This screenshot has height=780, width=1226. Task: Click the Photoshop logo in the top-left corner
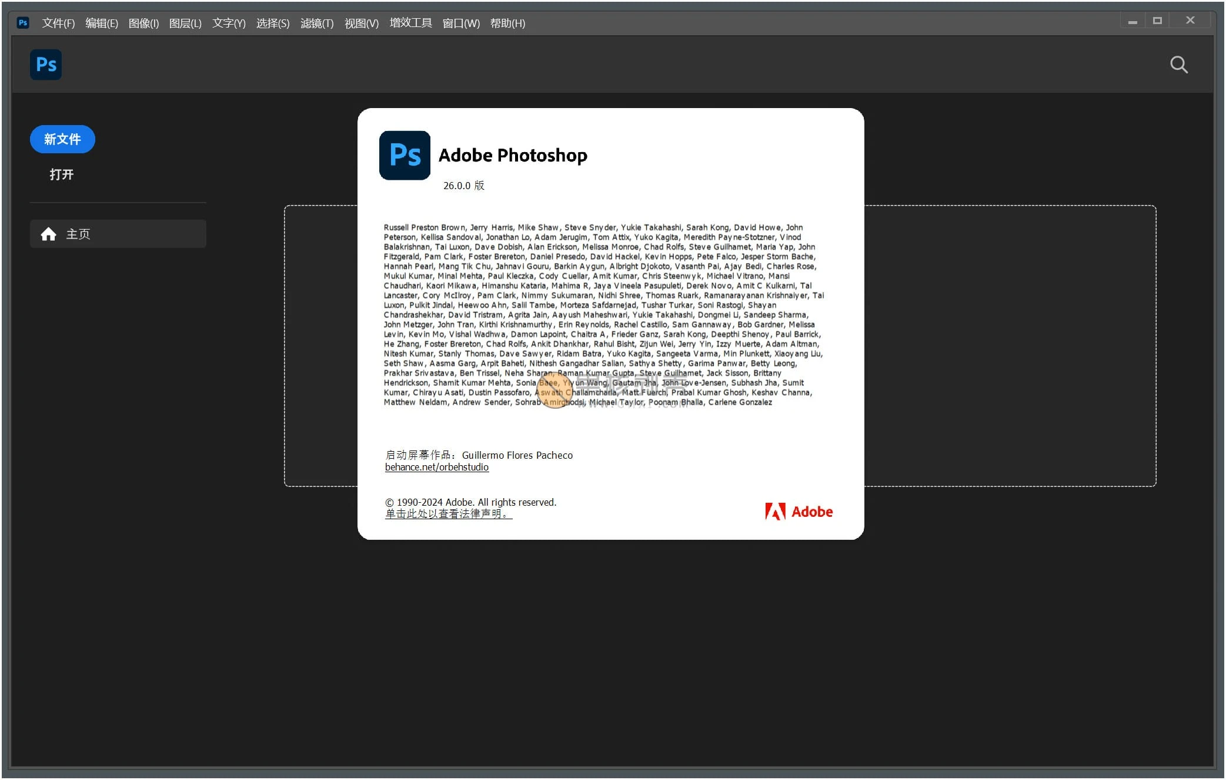click(45, 65)
